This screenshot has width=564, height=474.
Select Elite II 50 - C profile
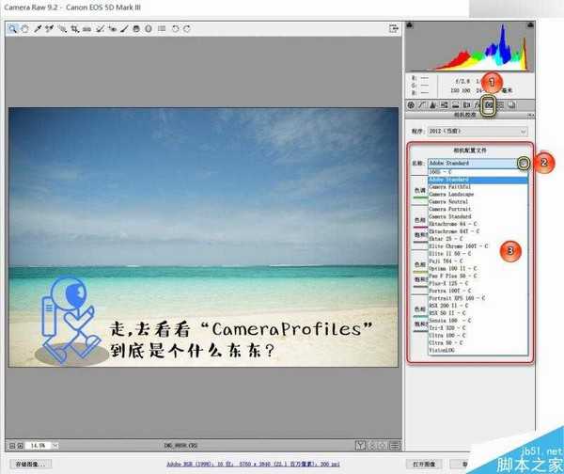coord(478,254)
